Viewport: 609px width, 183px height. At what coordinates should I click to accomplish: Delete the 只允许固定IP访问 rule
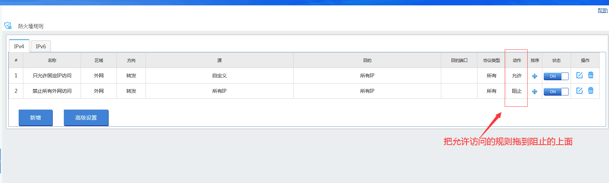591,75
